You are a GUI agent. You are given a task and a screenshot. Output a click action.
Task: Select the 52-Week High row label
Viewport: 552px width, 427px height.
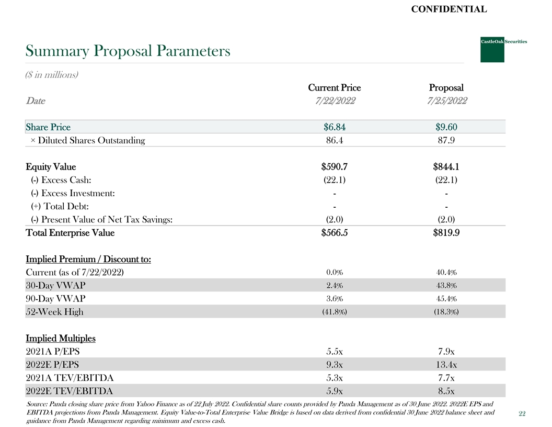[x=54, y=312]
